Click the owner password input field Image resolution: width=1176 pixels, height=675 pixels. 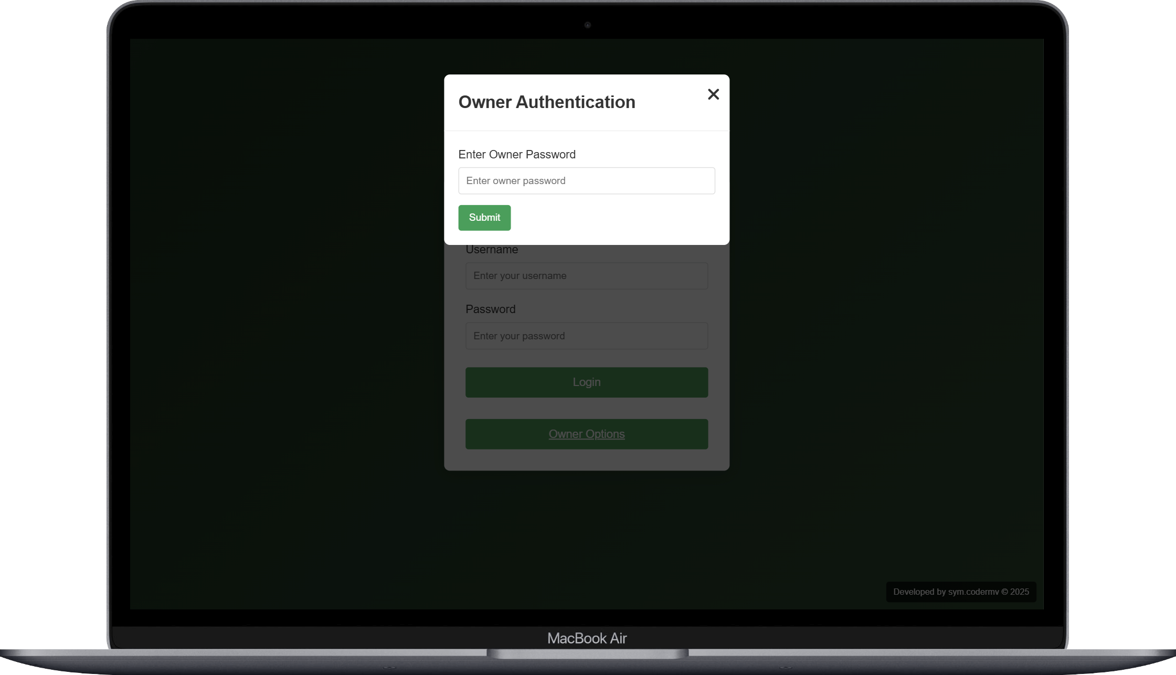click(586, 181)
